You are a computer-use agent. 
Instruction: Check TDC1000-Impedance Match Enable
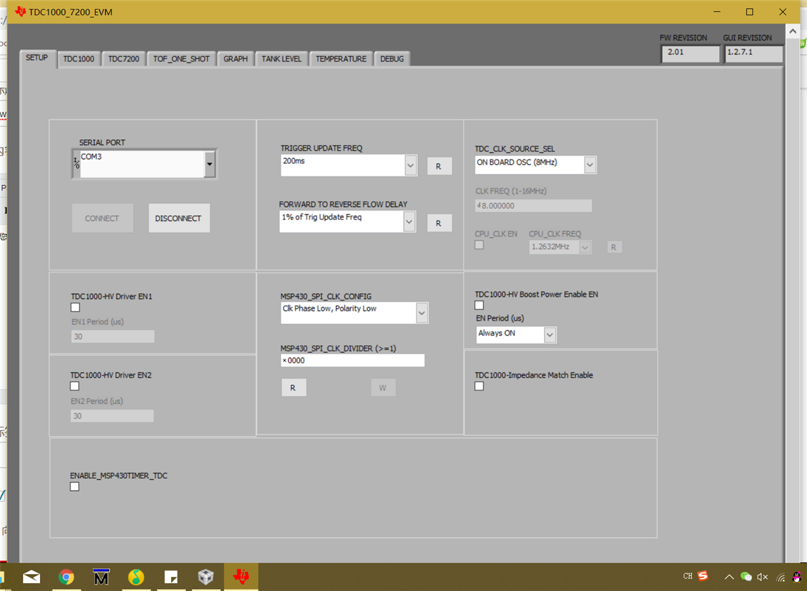point(479,386)
